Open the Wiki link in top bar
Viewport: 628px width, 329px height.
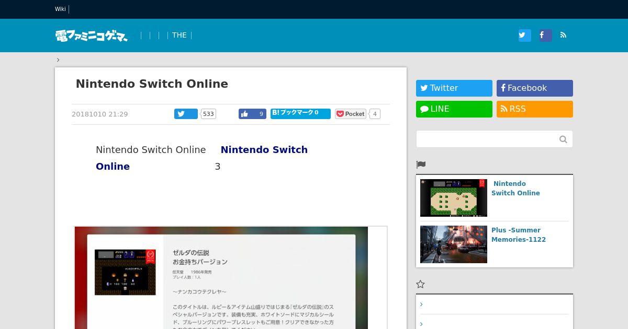[60, 9]
